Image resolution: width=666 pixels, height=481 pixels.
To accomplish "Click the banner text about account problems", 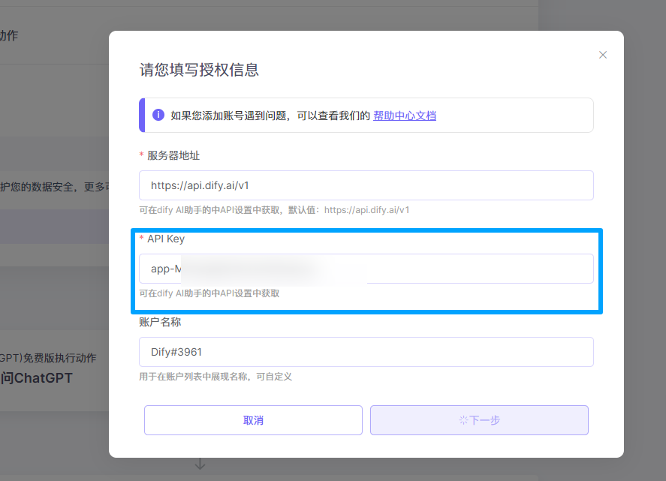I will pos(270,116).
